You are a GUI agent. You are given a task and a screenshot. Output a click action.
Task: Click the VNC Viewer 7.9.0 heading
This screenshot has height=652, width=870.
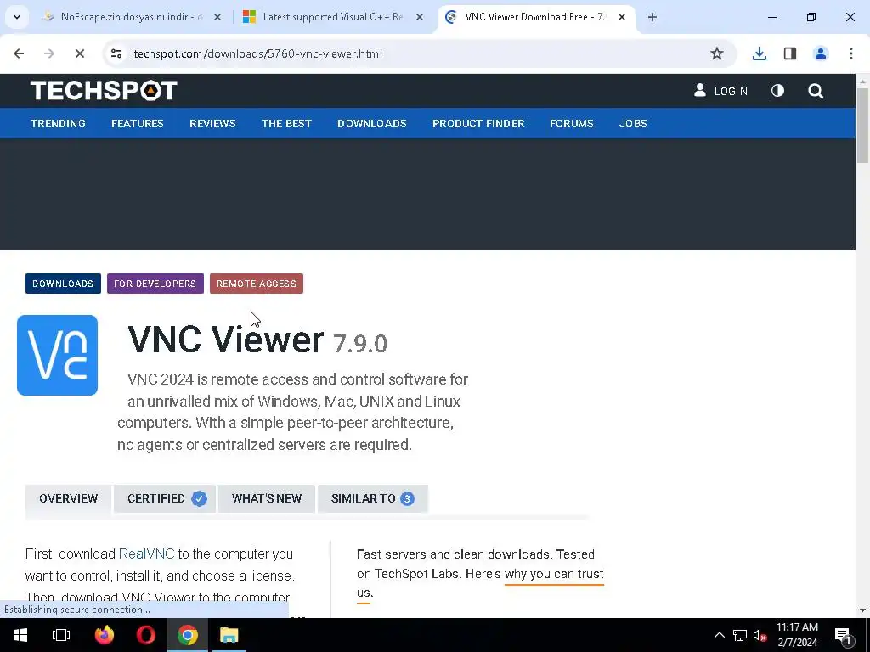pyautogui.click(x=257, y=340)
